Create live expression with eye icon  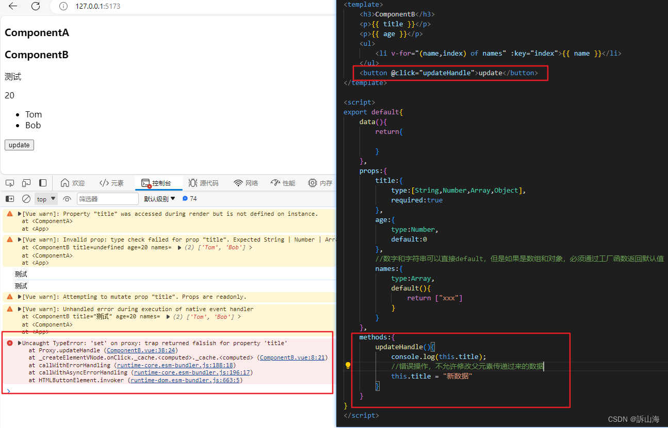pyautogui.click(x=67, y=199)
